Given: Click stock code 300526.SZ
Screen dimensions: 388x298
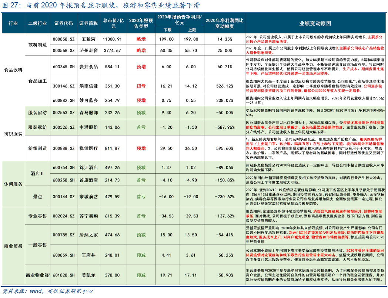Looking at the screenshot, I should pyautogui.click(x=64, y=127).
